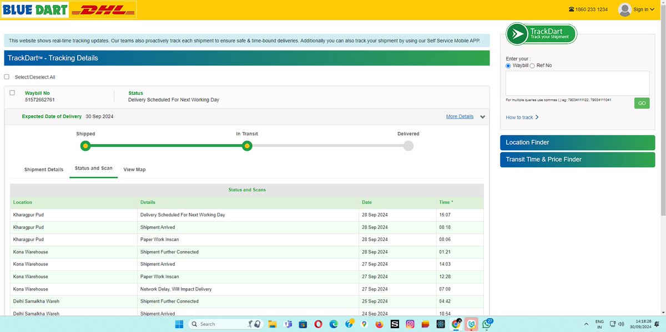This screenshot has height=332, width=666.
Task: Expand the Location Finder panel
Action: pos(578,142)
